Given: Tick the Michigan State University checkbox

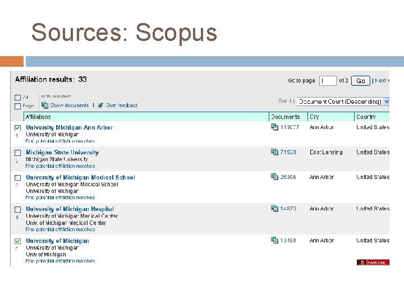Looking at the screenshot, I should [17, 153].
